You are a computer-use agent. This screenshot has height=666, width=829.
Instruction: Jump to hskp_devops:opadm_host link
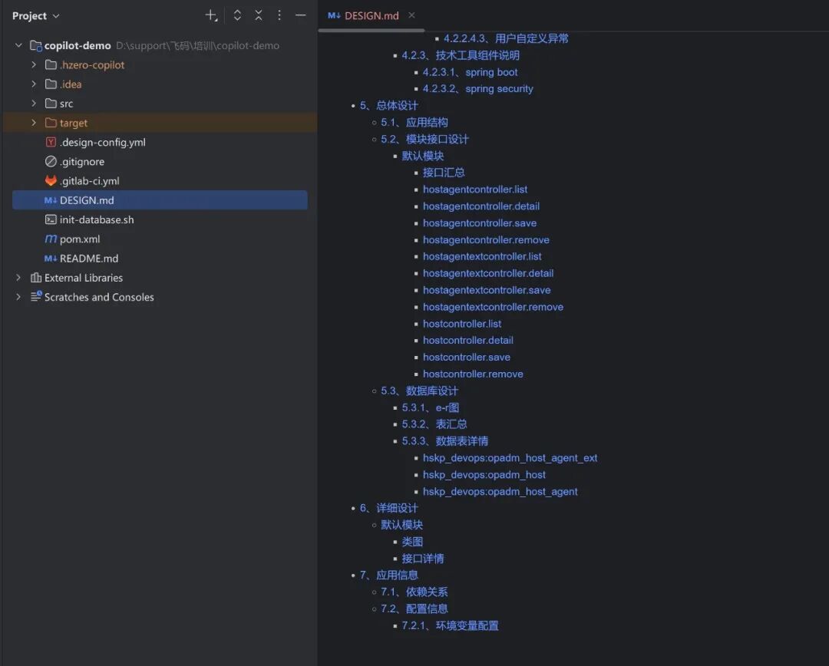pos(484,475)
